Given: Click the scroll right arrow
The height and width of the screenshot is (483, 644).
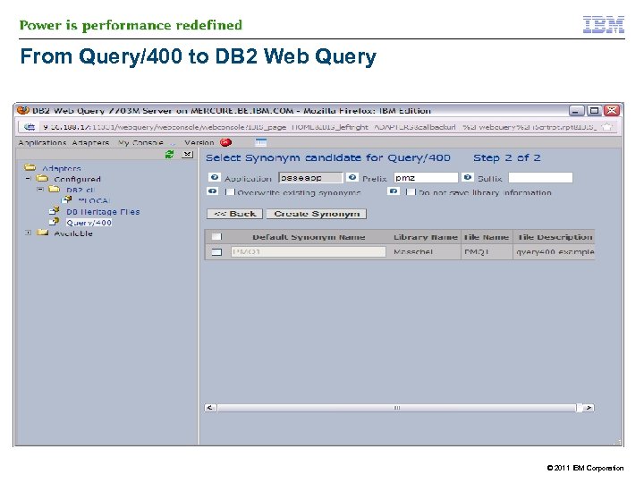Looking at the screenshot, I should point(589,408).
